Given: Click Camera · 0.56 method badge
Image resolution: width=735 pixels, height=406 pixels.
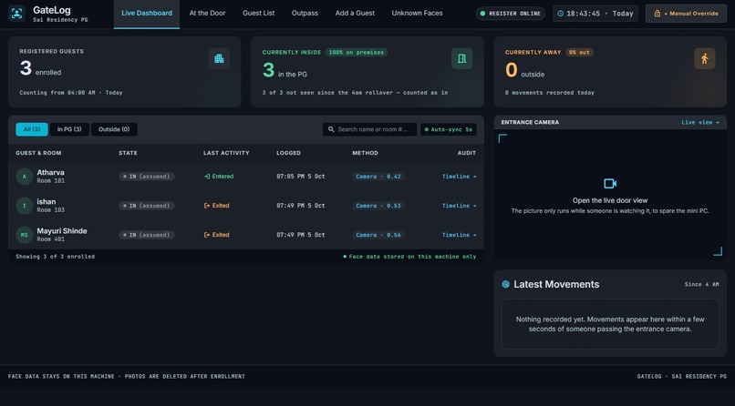Looking at the screenshot, I should (x=378, y=235).
